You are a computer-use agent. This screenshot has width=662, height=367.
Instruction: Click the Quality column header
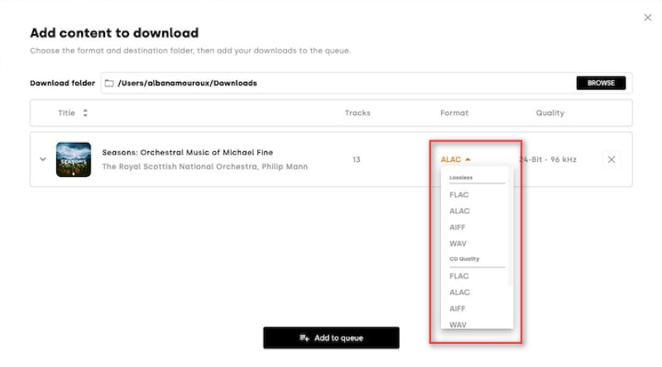click(550, 112)
